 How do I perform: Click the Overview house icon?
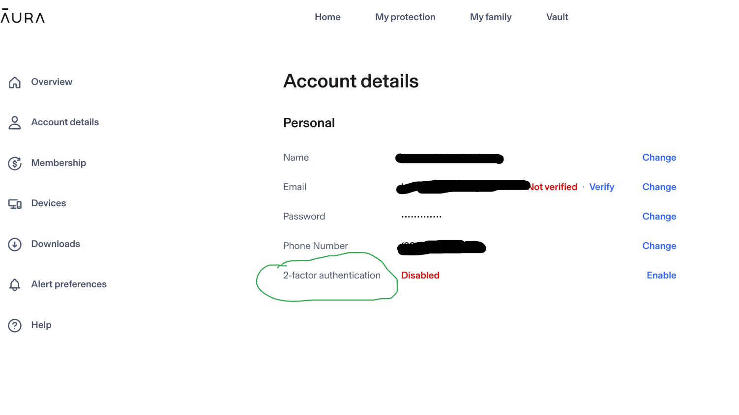[x=15, y=82]
